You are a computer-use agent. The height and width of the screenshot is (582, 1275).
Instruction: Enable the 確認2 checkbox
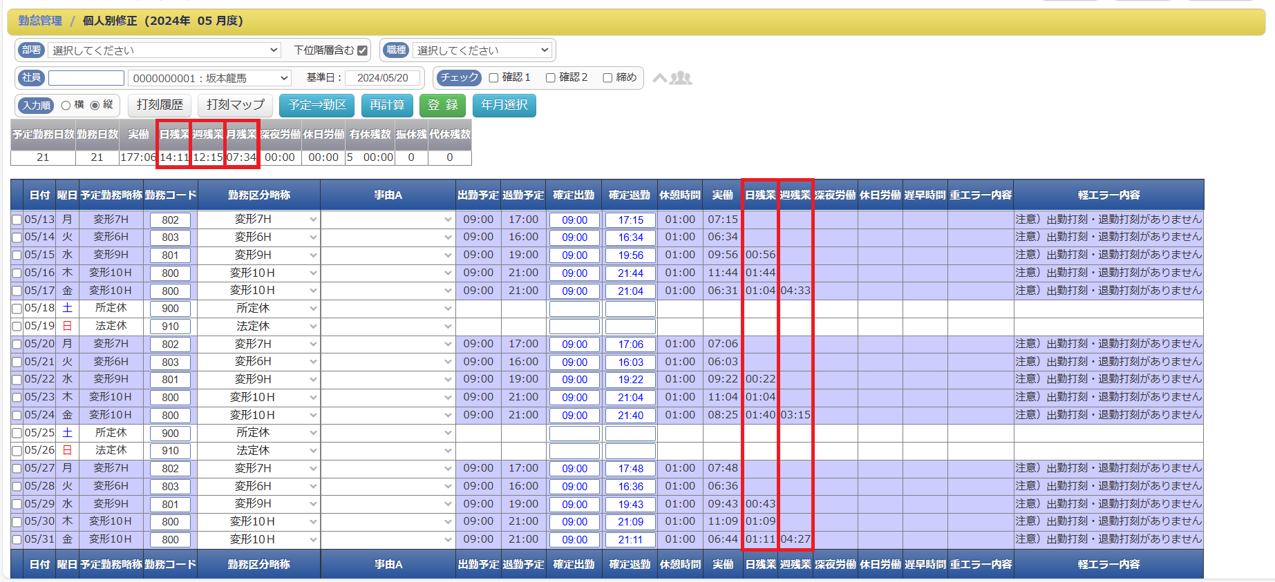pyautogui.click(x=550, y=78)
